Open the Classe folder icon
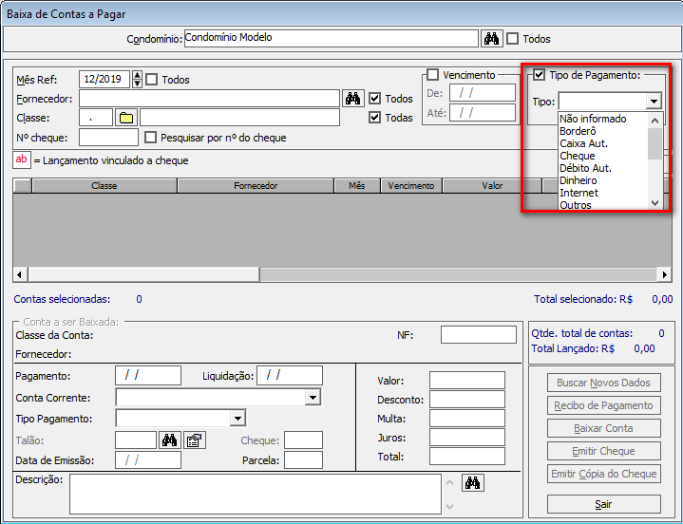The image size is (683, 524). coord(126,118)
